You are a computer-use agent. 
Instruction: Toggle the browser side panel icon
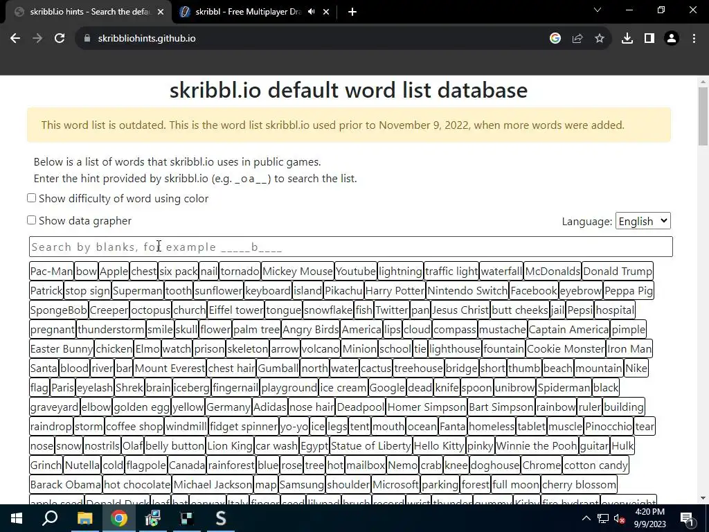pyautogui.click(x=649, y=39)
